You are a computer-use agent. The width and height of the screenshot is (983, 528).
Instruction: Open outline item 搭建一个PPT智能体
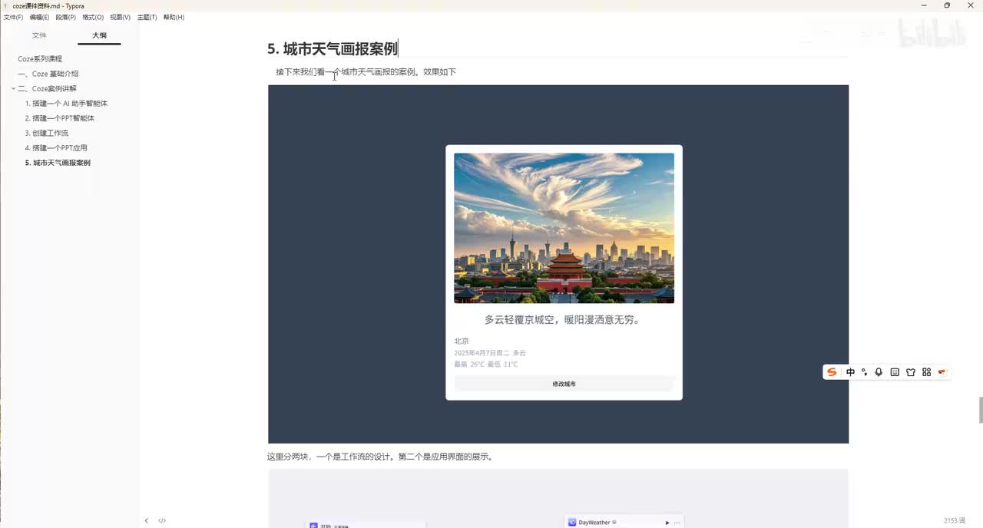tap(60, 118)
